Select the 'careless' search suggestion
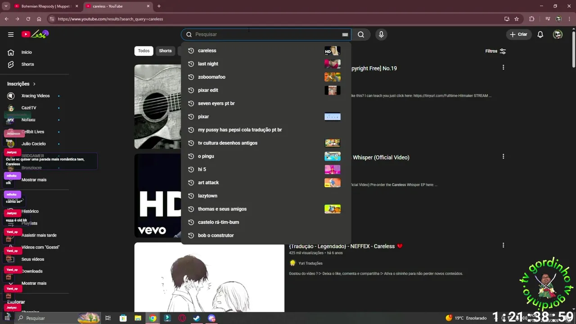 [266, 50]
